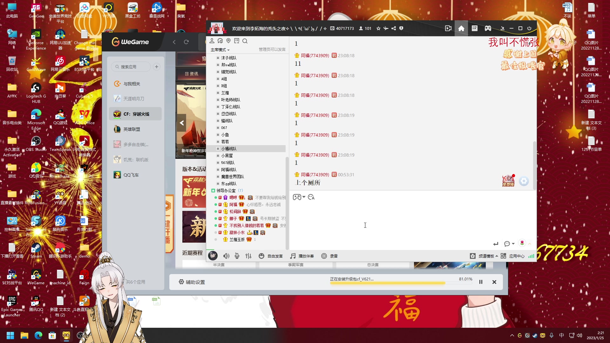The height and width of the screenshot is (343, 610).
Task: Select CF: 穿越火线 in WeGame sidebar
Action: (135, 114)
